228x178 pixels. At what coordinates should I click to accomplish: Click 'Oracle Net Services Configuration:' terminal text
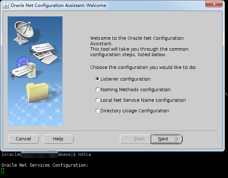pyautogui.click(x=45, y=165)
